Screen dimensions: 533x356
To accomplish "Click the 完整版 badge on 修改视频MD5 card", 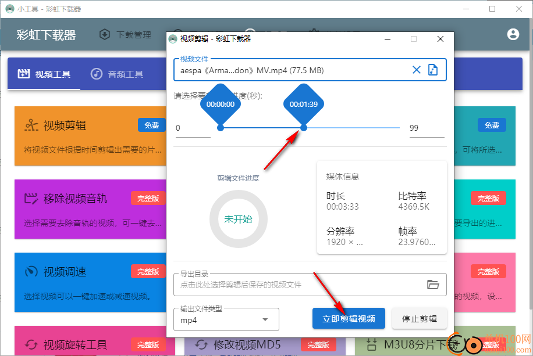I will pyautogui.click(x=318, y=345).
